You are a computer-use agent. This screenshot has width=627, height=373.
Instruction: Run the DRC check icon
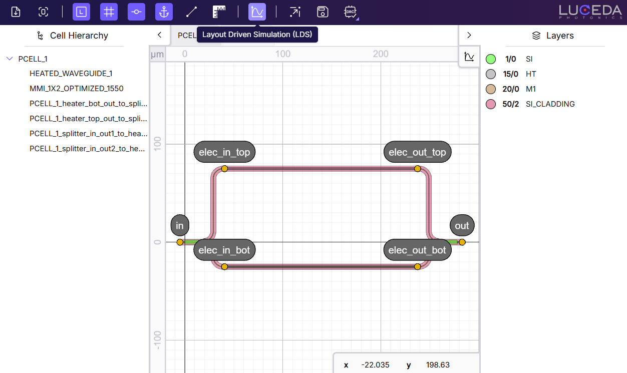click(x=351, y=12)
